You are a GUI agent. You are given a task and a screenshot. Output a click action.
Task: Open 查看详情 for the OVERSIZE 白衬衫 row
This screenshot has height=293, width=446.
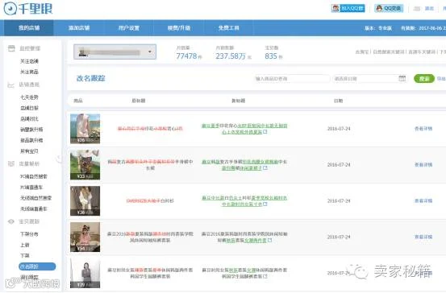[423, 200]
